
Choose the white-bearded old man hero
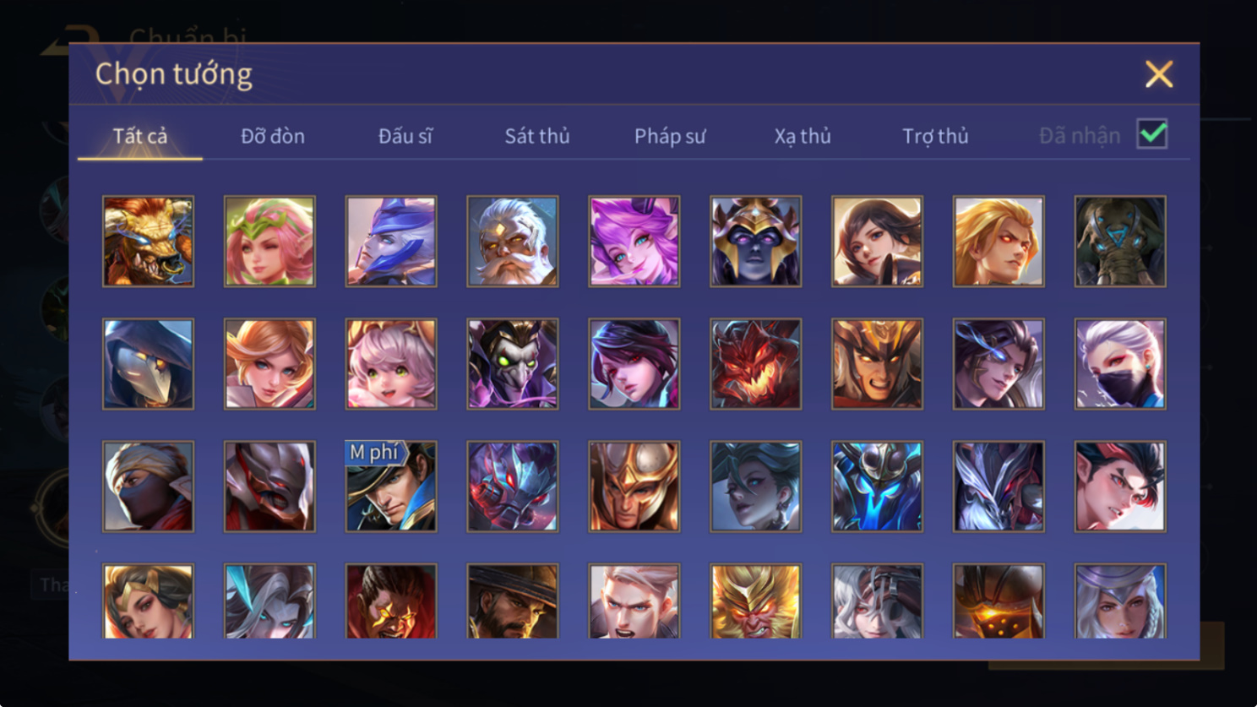click(513, 242)
